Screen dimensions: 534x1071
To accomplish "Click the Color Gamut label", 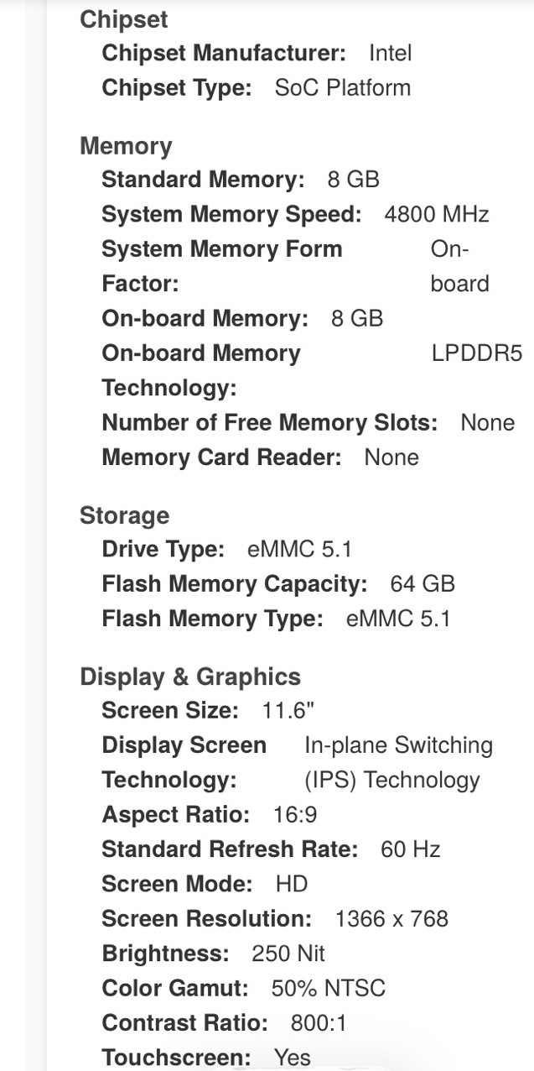I will pos(175,988).
